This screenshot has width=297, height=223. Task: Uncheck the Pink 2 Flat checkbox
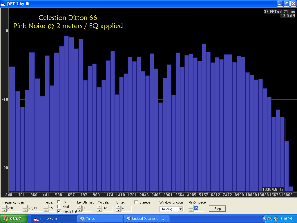pos(59,211)
